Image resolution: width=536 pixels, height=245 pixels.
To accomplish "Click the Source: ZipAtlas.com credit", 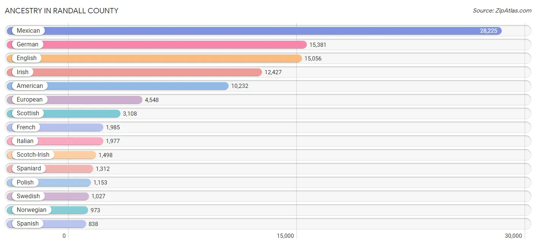I will 502,11.
